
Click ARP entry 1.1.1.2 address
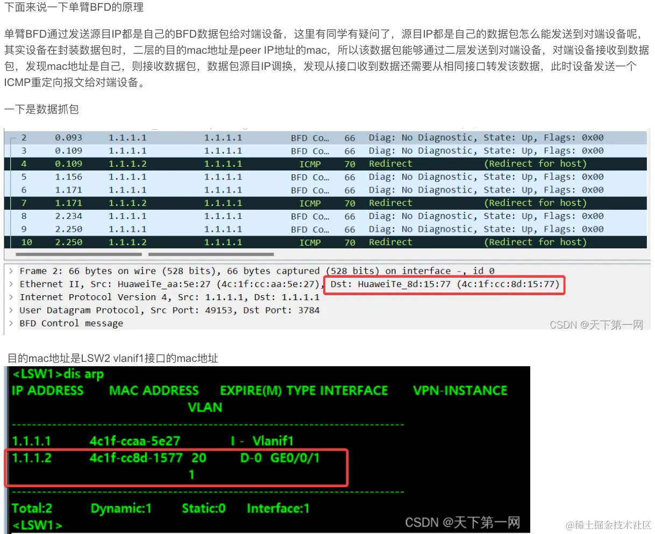click(32, 458)
